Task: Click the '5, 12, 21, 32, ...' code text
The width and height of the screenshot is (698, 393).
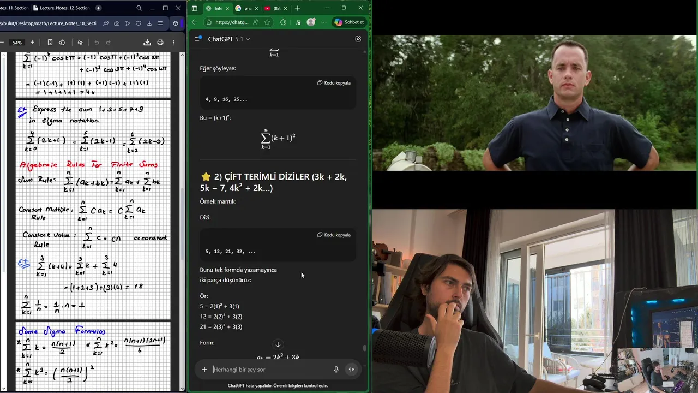Action: pyautogui.click(x=231, y=252)
